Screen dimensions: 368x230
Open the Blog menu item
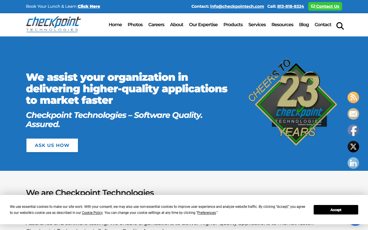304,25
